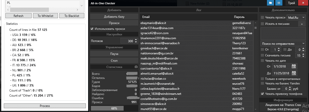
Task: Click the down arrow of the country list scrollbar
Action: [81, 5]
